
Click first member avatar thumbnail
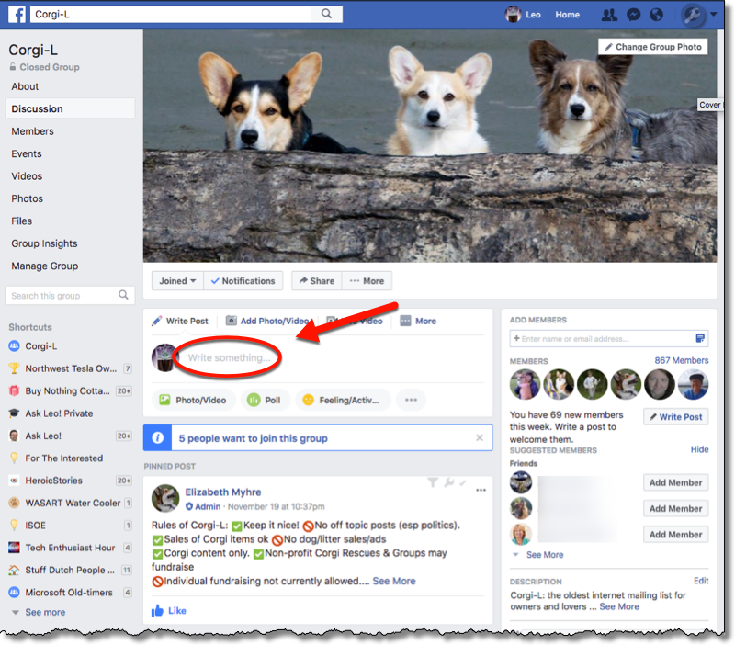pyautogui.click(x=525, y=384)
